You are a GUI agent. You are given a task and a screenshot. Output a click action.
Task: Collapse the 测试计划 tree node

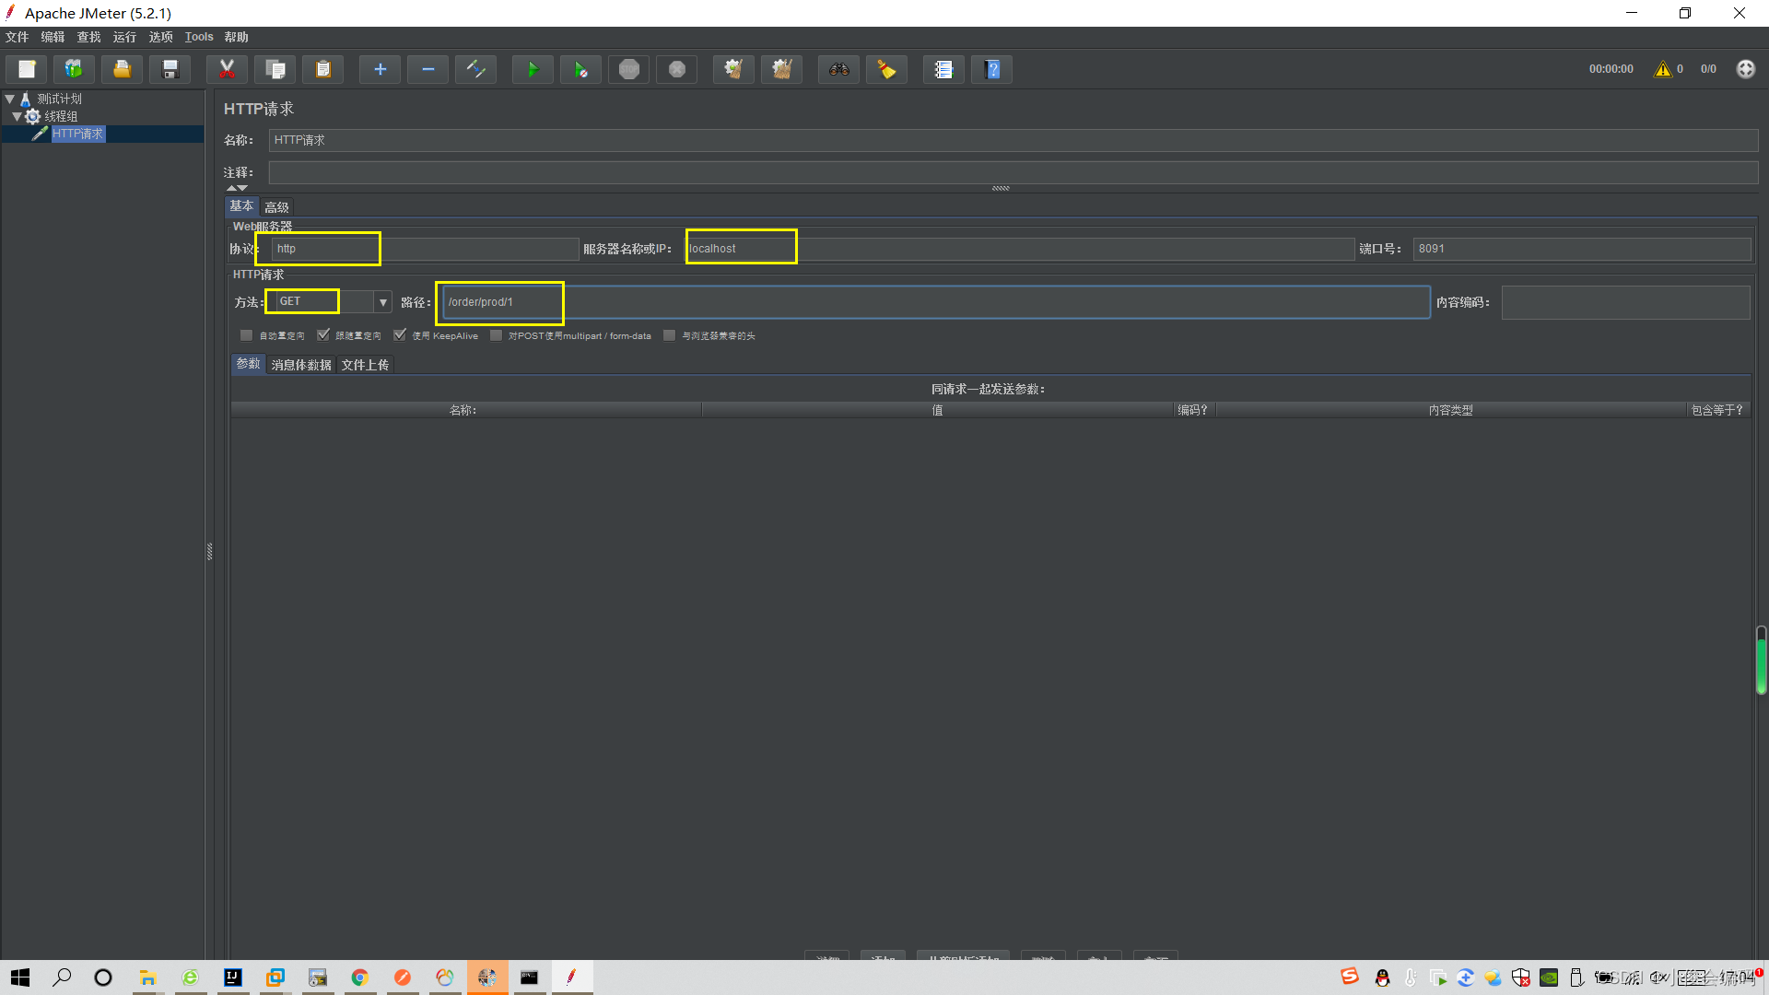coord(9,99)
